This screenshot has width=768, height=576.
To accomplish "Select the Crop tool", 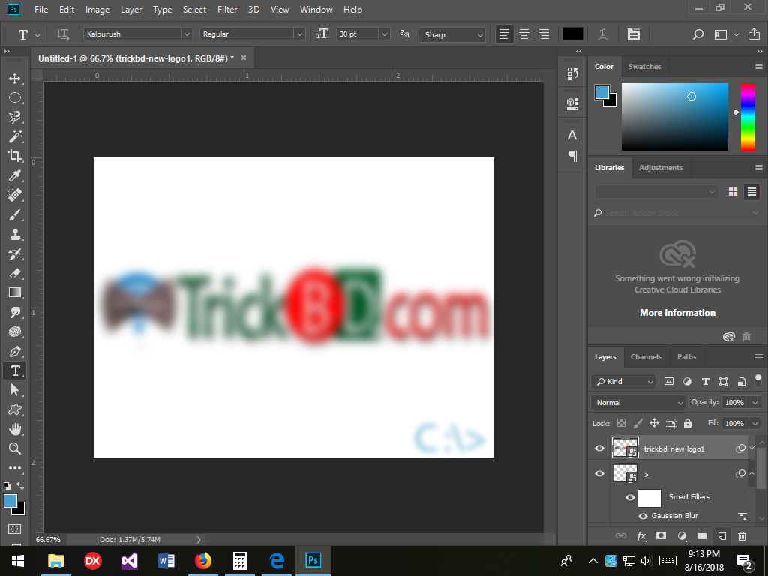I will (x=15, y=156).
